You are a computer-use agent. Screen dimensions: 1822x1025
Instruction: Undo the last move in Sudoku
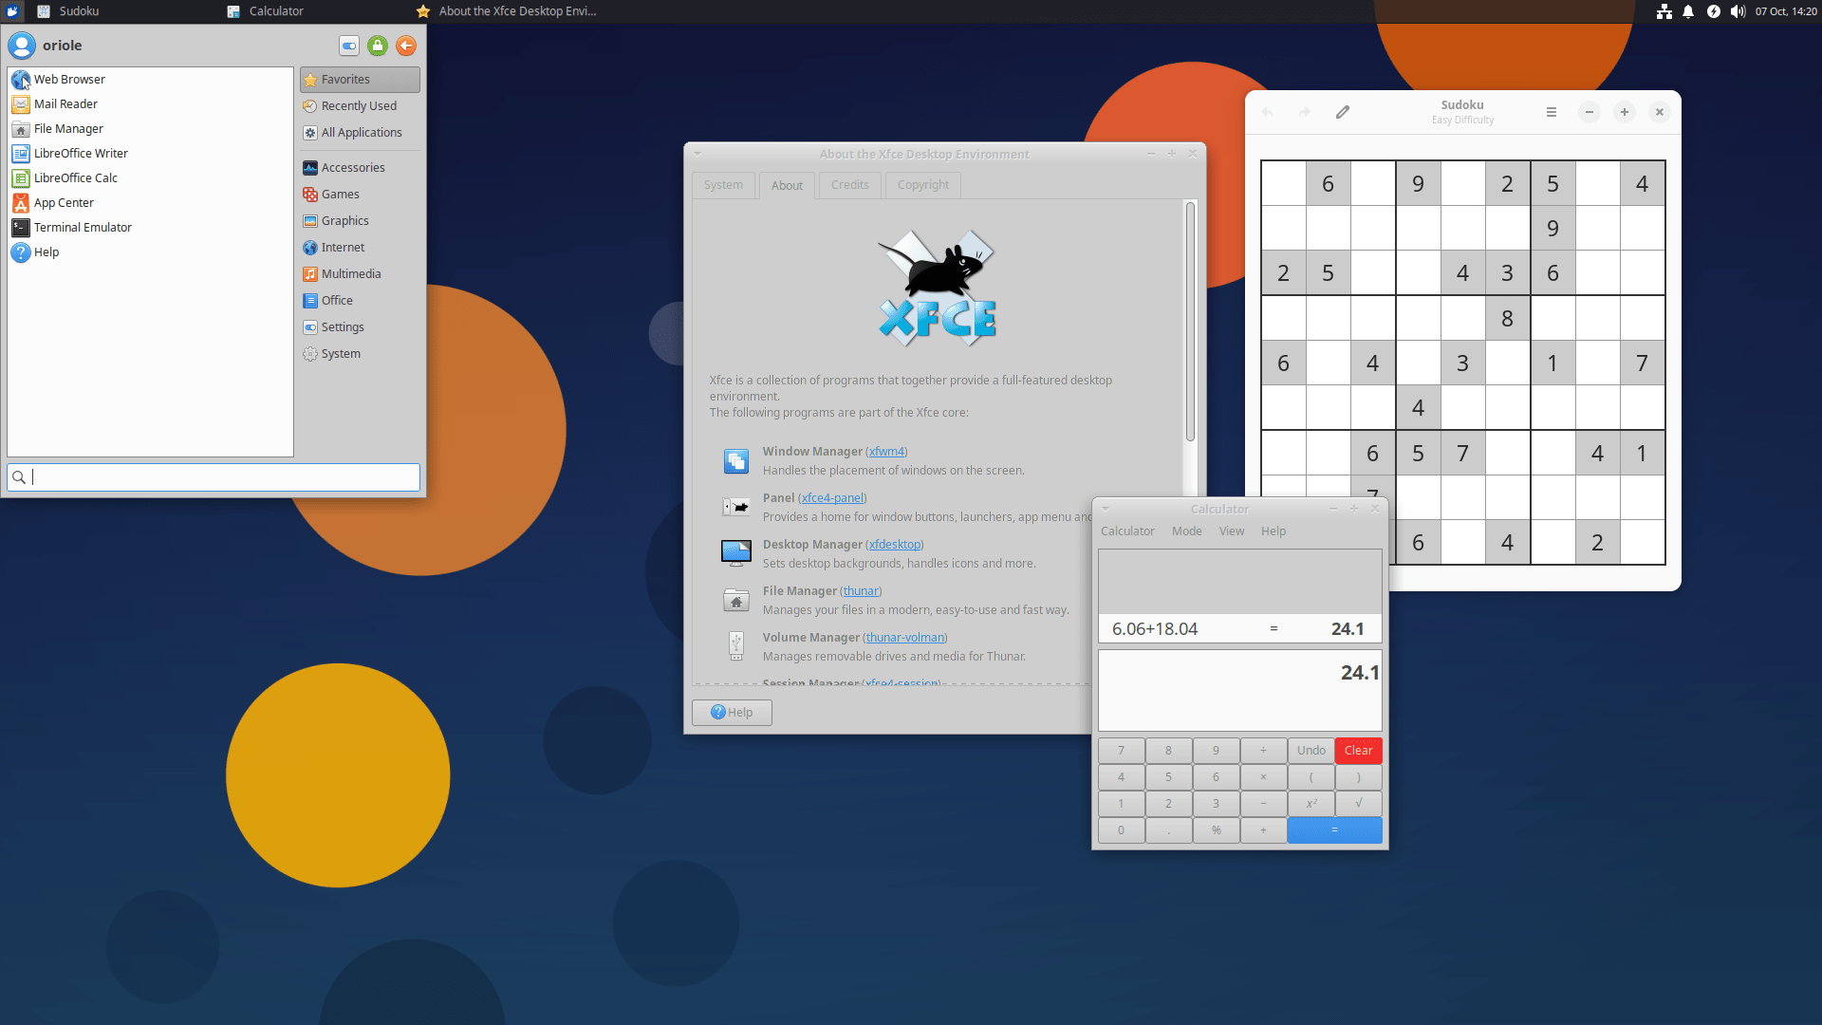1267,112
